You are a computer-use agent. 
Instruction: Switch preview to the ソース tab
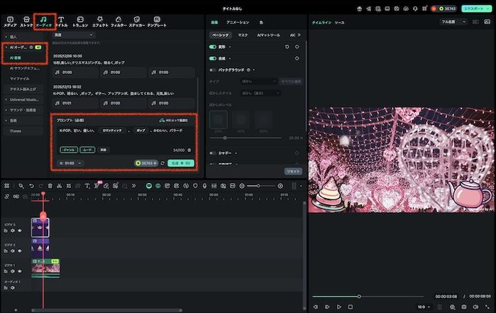pos(339,23)
